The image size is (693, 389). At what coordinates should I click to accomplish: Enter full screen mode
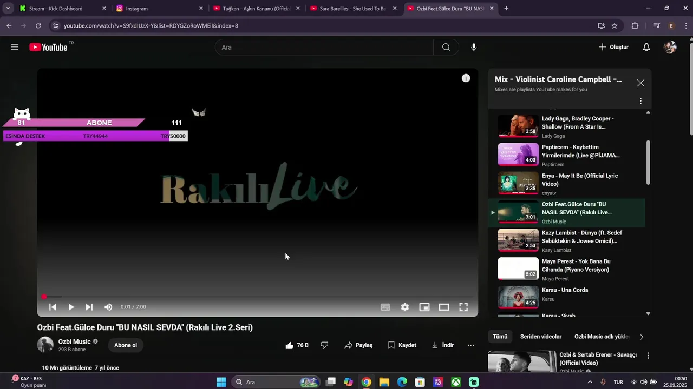point(463,307)
